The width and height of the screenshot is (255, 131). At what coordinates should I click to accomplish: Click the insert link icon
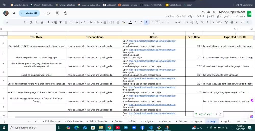tap(76, 22)
